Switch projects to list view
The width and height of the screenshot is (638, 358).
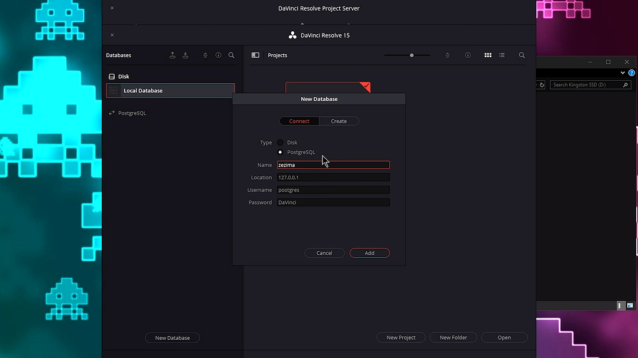coord(502,55)
